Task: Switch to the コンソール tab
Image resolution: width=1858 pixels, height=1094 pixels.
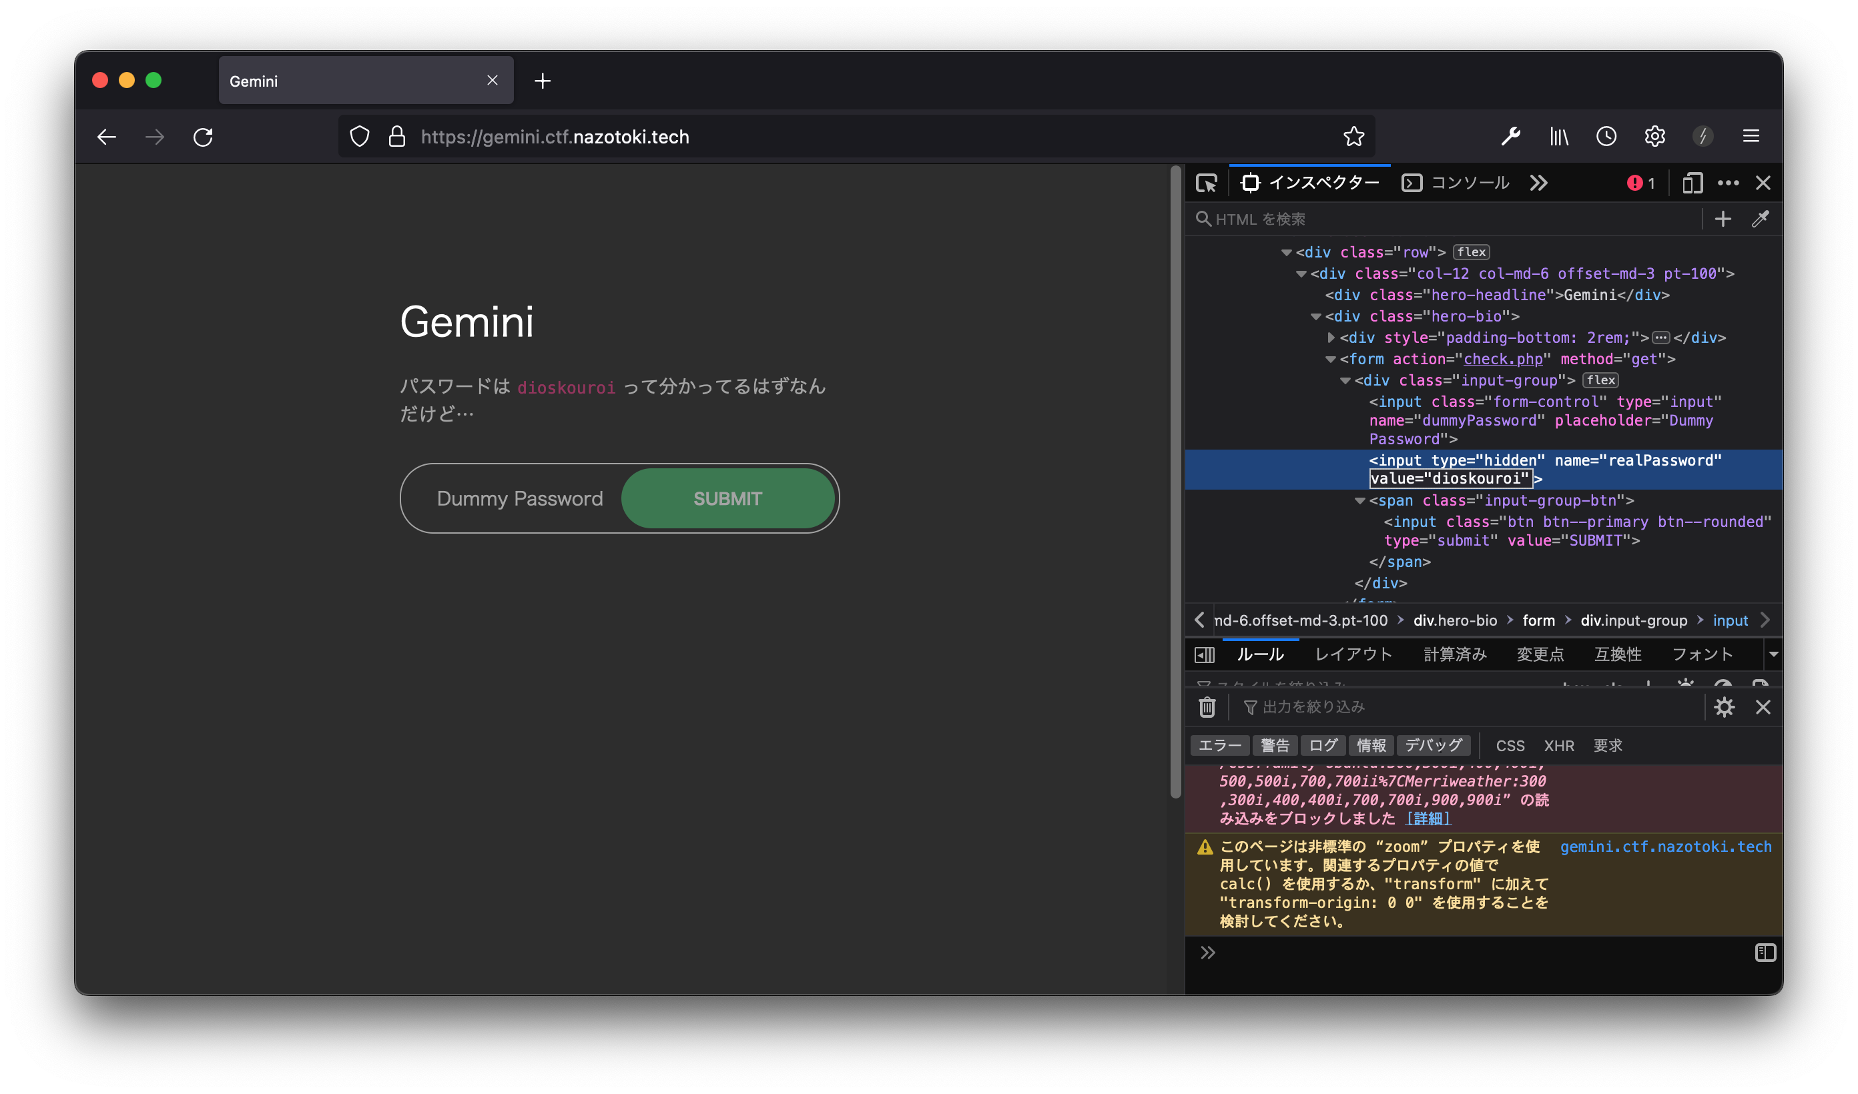Action: [x=1456, y=183]
